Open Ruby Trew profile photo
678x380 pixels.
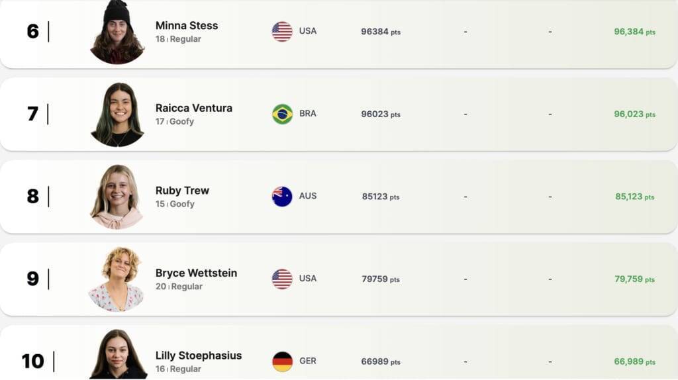pyautogui.click(x=117, y=197)
